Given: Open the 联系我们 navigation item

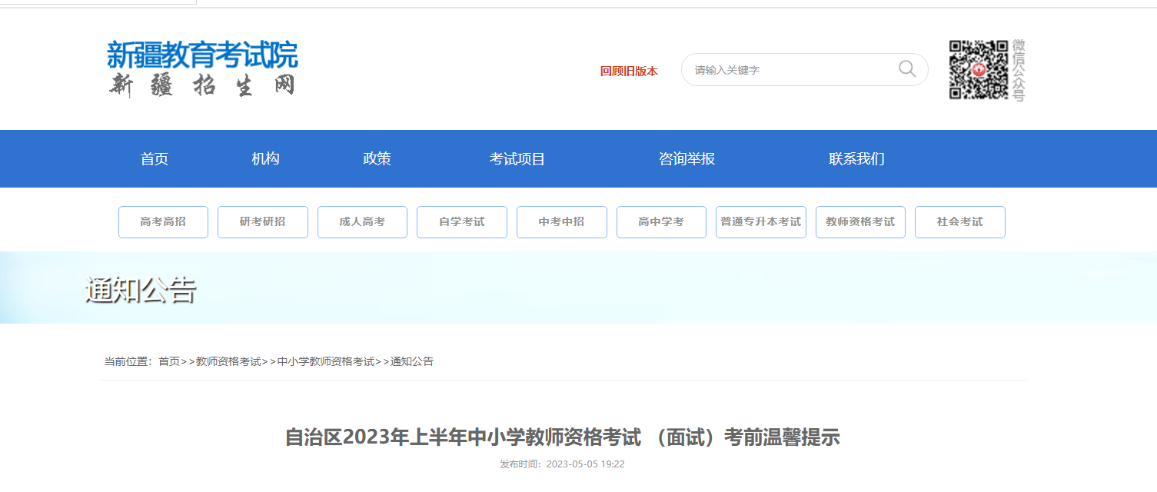Looking at the screenshot, I should click(856, 159).
